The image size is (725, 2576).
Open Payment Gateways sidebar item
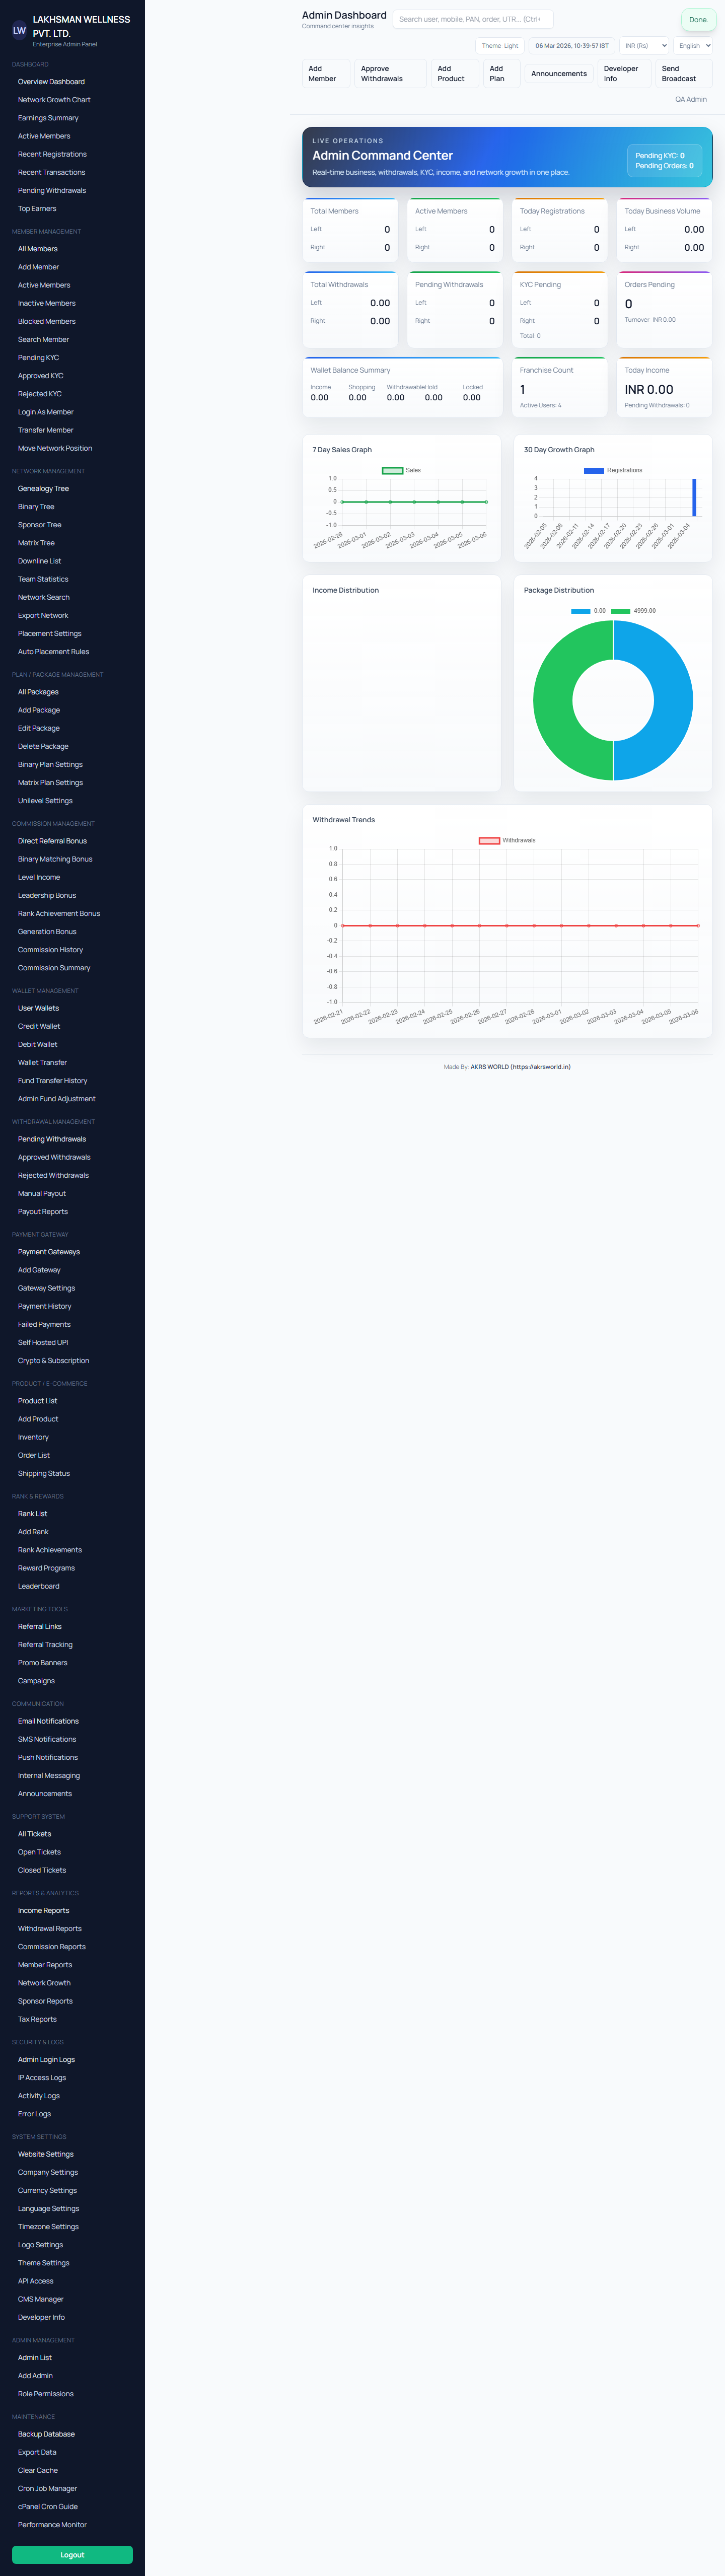click(x=49, y=1252)
